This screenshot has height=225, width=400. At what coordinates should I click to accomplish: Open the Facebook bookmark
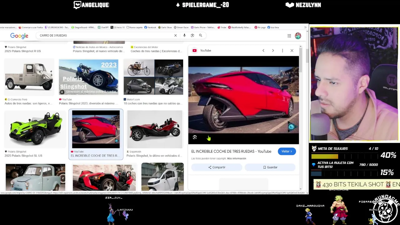(x=150, y=27)
